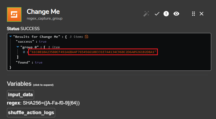The width and height of the screenshot is (216, 119).
Task: Collapse the "group 0" array node
Action: click(x=18, y=47)
